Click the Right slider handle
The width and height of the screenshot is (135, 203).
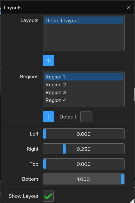click(64, 149)
